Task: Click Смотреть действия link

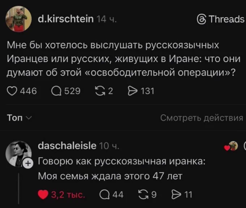Action: (201, 118)
